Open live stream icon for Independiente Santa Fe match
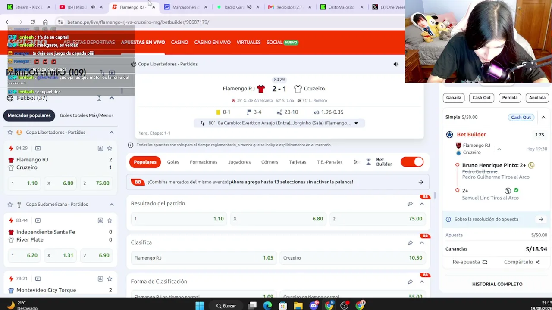This screenshot has width=552, height=310. click(x=38, y=220)
